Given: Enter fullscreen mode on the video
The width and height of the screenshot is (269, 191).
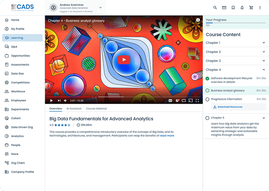Looking at the screenshot, I should coord(197,100).
